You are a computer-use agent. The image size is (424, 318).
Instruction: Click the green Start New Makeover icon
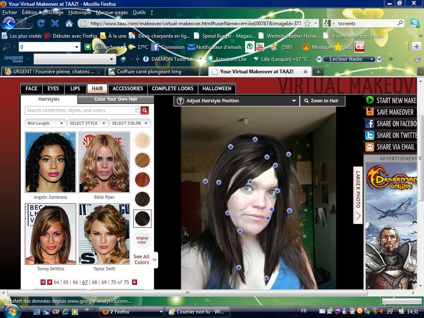pyautogui.click(x=369, y=100)
